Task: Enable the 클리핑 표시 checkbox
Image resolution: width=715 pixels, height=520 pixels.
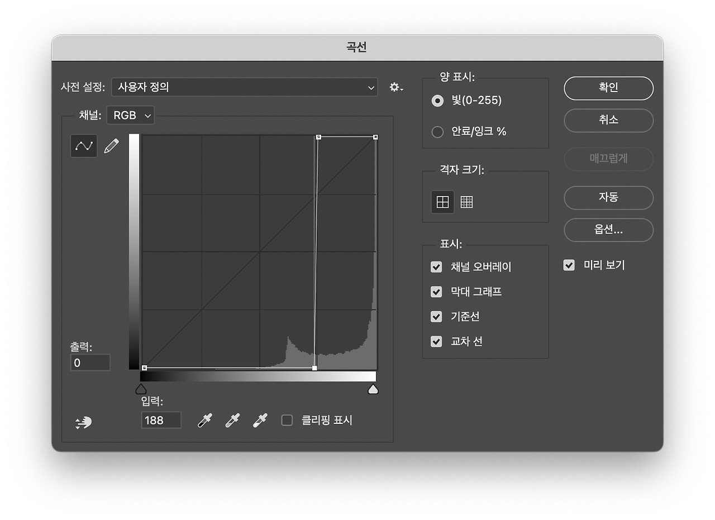Action: coord(287,421)
